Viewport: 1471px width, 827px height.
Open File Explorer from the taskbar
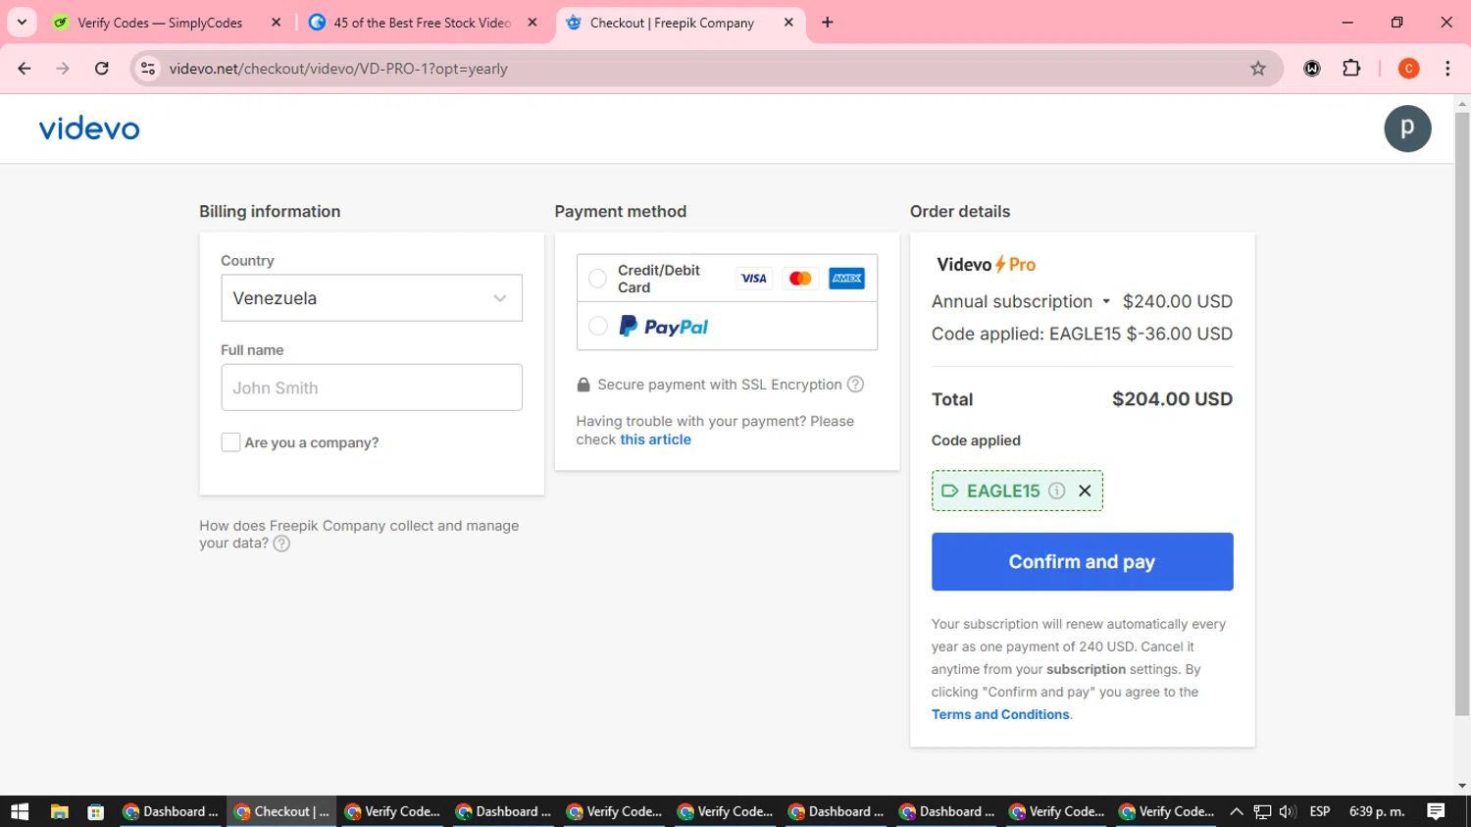click(x=60, y=811)
